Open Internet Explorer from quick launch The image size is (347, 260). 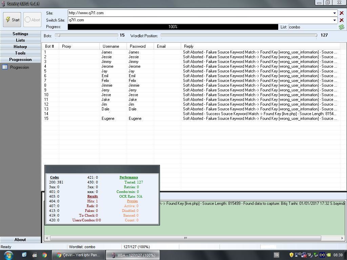[x=24, y=255]
